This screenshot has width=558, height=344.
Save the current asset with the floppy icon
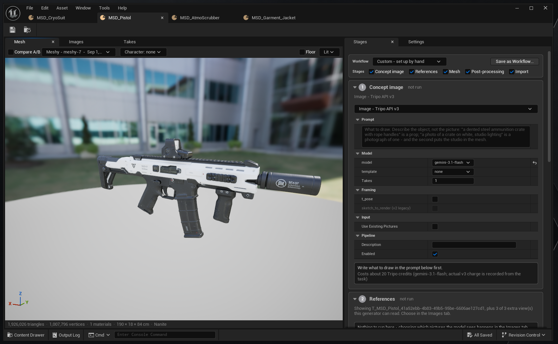tap(13, 30)
